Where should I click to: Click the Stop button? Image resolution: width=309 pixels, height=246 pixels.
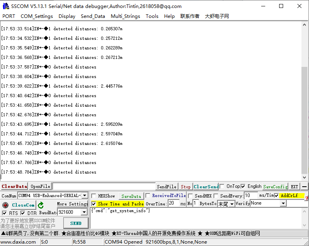click(x=186, y=186)
